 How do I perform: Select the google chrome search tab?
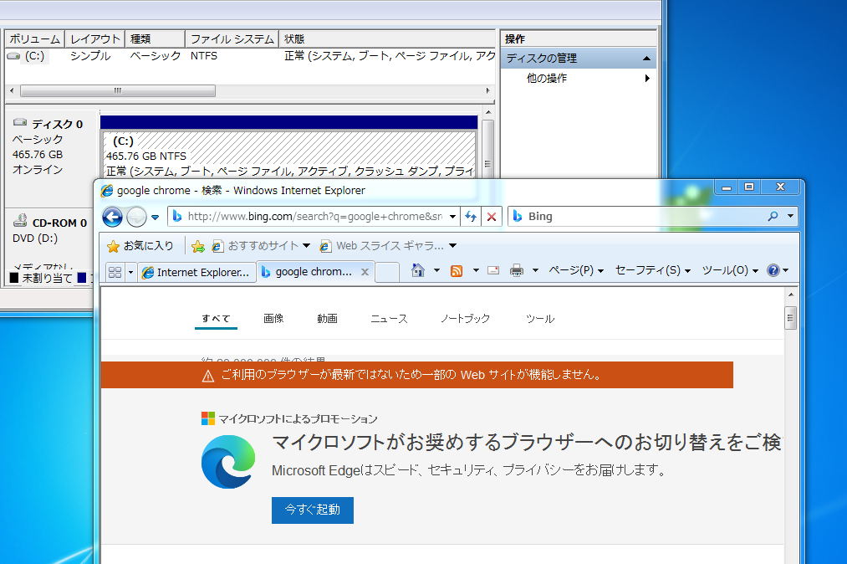[x=308, y=272]
